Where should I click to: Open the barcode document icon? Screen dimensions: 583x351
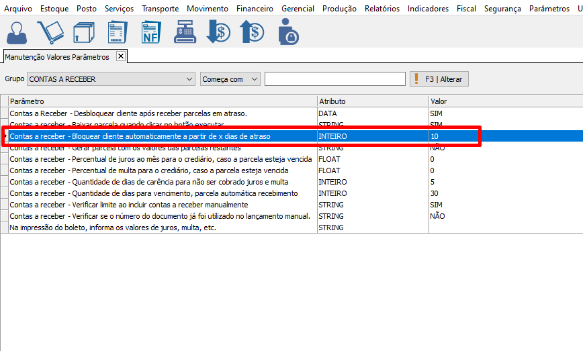(x=118, y=32)
